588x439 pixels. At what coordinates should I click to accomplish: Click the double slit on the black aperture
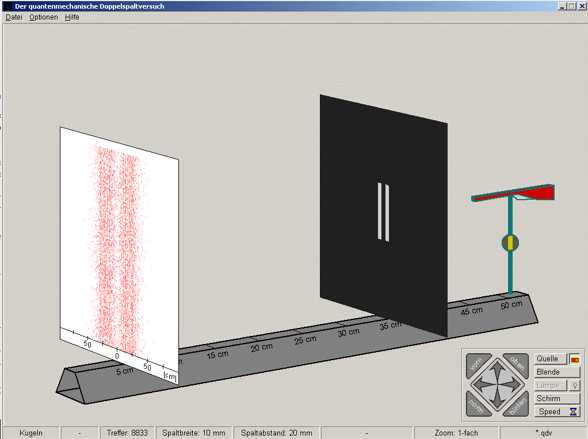[x=383, y=211]
